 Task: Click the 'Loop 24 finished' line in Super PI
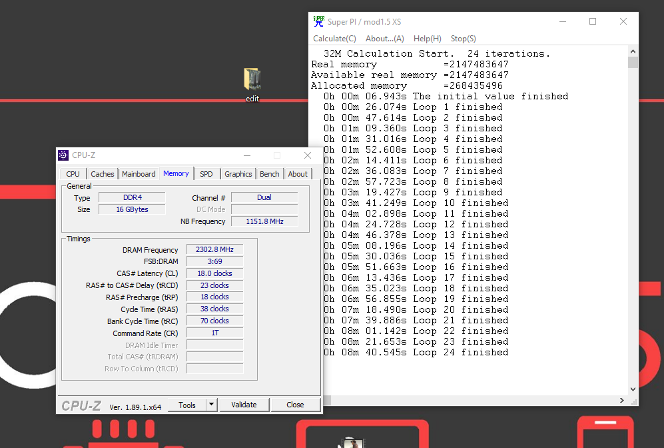point(416,352)
